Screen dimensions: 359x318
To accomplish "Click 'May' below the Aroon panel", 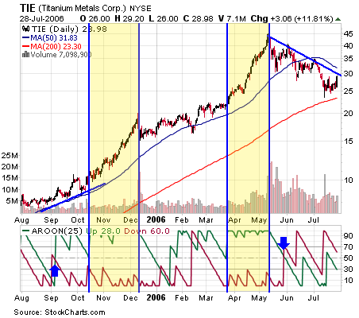I will coord(259,298).
